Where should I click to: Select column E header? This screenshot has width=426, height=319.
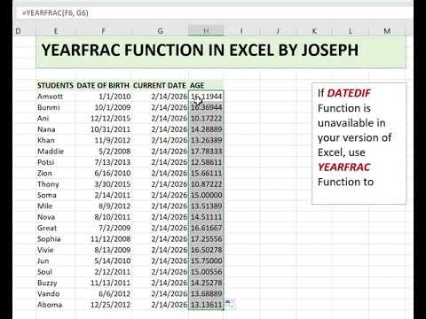(55, 31)
